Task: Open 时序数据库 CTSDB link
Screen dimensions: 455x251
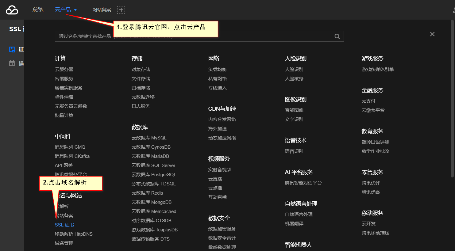Action: [151, 221]
